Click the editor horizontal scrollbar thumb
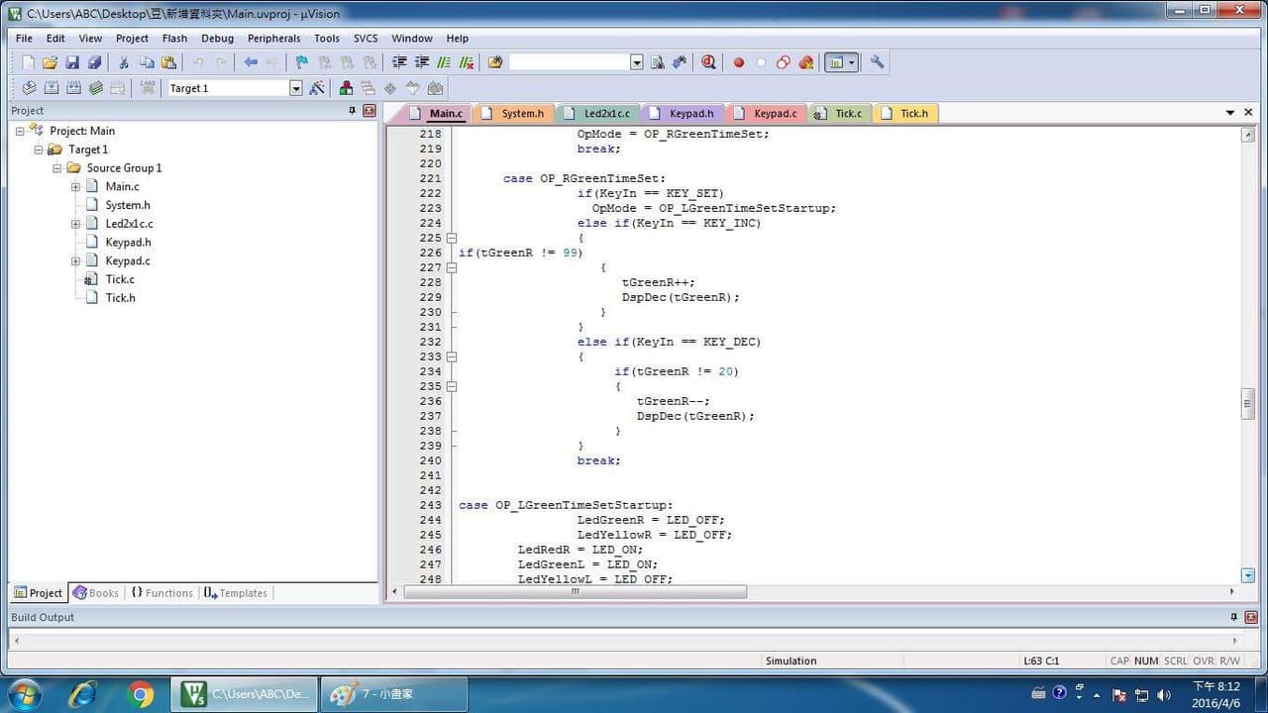This screenshot has width=1268, height=713. 575,591
